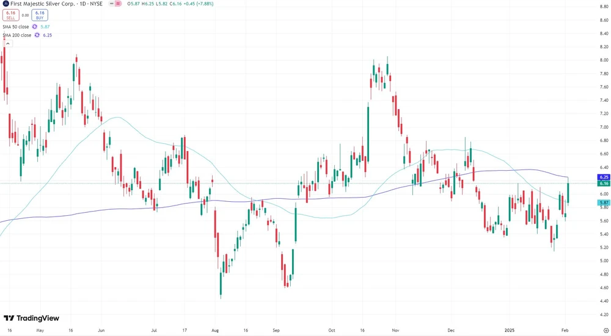
Task: Collapse the indicator legend with the chevron
Action: (7, 44)
